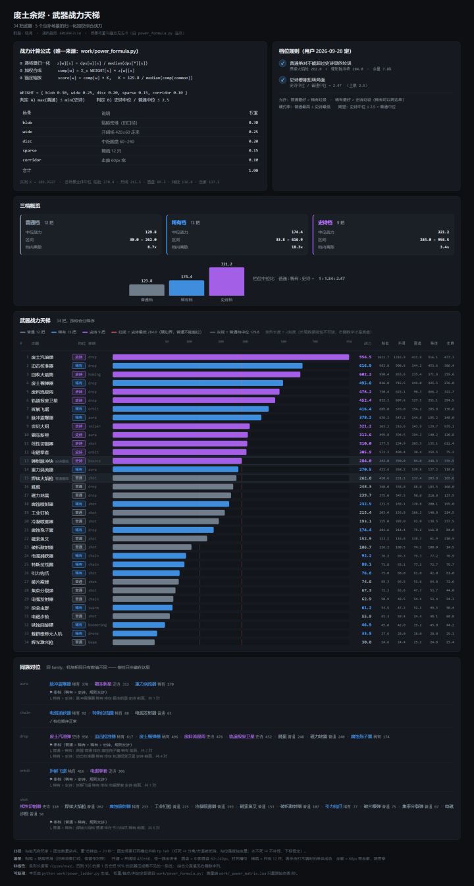Select the 普通档 summary card

click(90, 235)
